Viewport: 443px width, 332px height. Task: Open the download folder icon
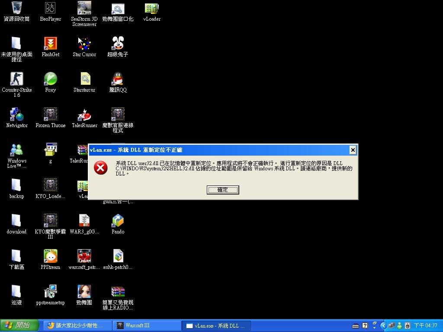point(16,221)
